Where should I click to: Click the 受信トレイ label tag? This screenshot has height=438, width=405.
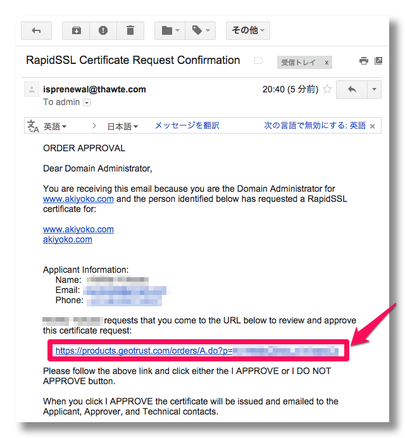[298, 62]
